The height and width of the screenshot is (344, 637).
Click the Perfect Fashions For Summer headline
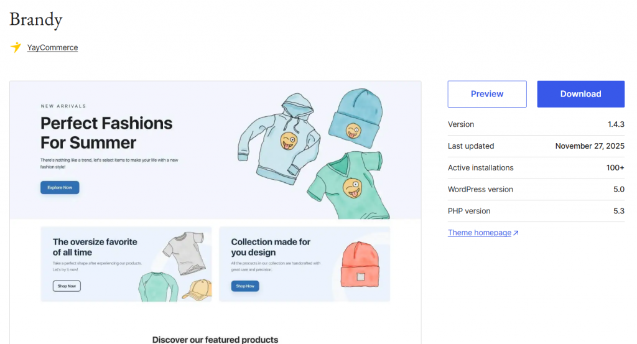click(106, 132)
